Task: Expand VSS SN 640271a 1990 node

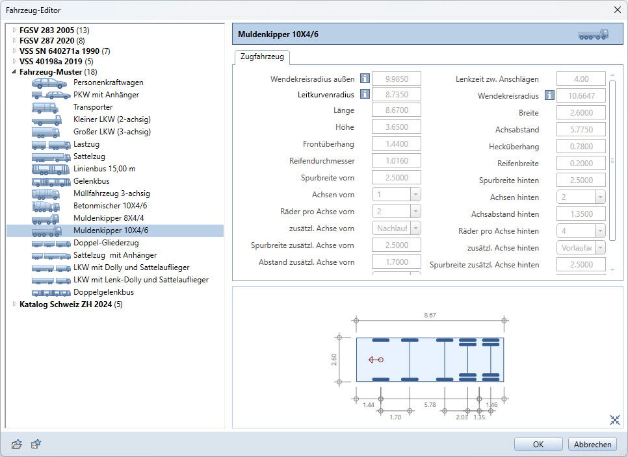Action: 14,51
